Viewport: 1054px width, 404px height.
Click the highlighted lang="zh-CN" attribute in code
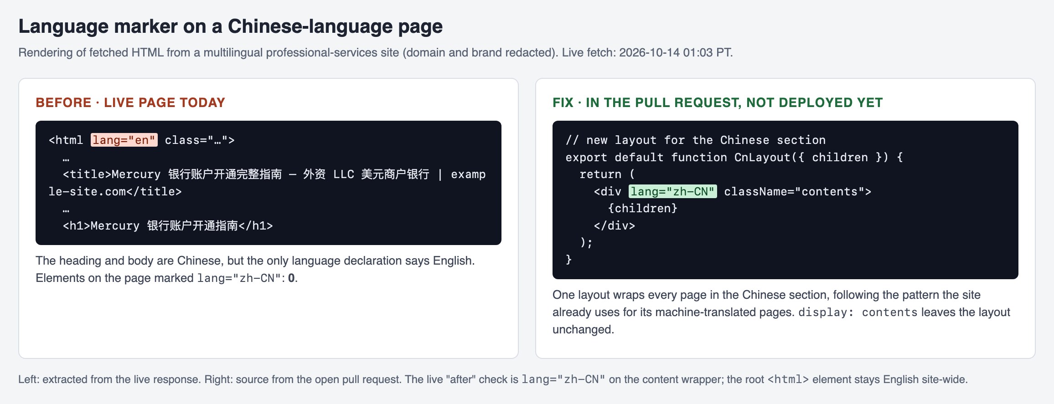point(672,191)
